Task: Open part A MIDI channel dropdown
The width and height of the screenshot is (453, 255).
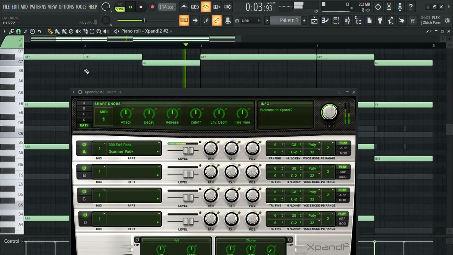Action: (x=99, y=148)
